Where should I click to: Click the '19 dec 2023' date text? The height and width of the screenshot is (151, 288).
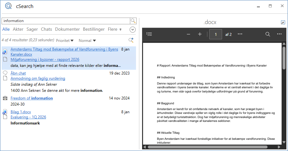point(119,73)
